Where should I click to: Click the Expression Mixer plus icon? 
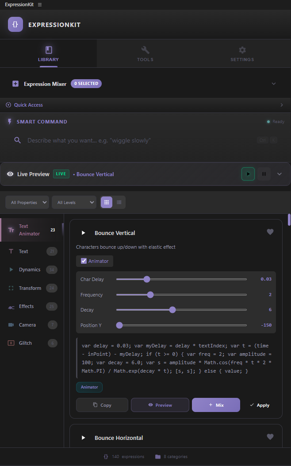pyautogui.click(x=15, y=84)
